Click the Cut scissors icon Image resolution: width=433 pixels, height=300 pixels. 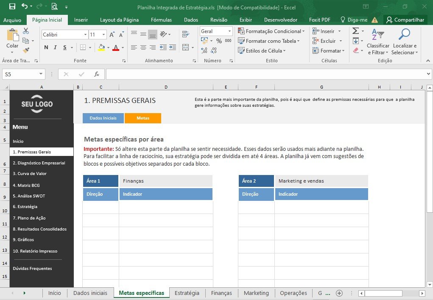point(26,31)
